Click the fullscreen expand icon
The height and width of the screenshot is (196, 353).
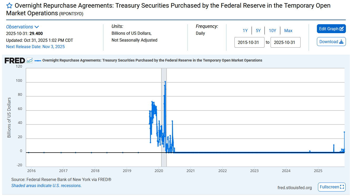click(x=342, y=187)
